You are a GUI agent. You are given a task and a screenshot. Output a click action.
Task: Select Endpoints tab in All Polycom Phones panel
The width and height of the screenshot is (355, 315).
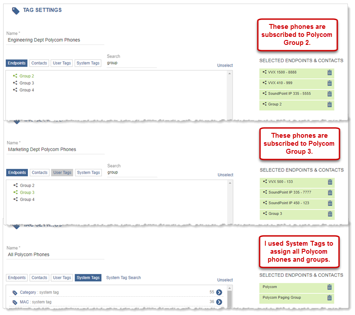coord(17,278)
